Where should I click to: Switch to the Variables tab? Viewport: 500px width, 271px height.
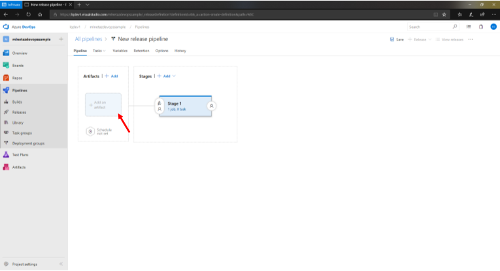[x=120, y=50]
